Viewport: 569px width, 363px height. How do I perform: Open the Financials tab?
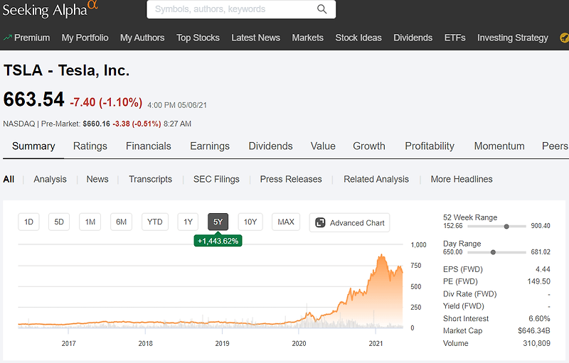(149, 146)
